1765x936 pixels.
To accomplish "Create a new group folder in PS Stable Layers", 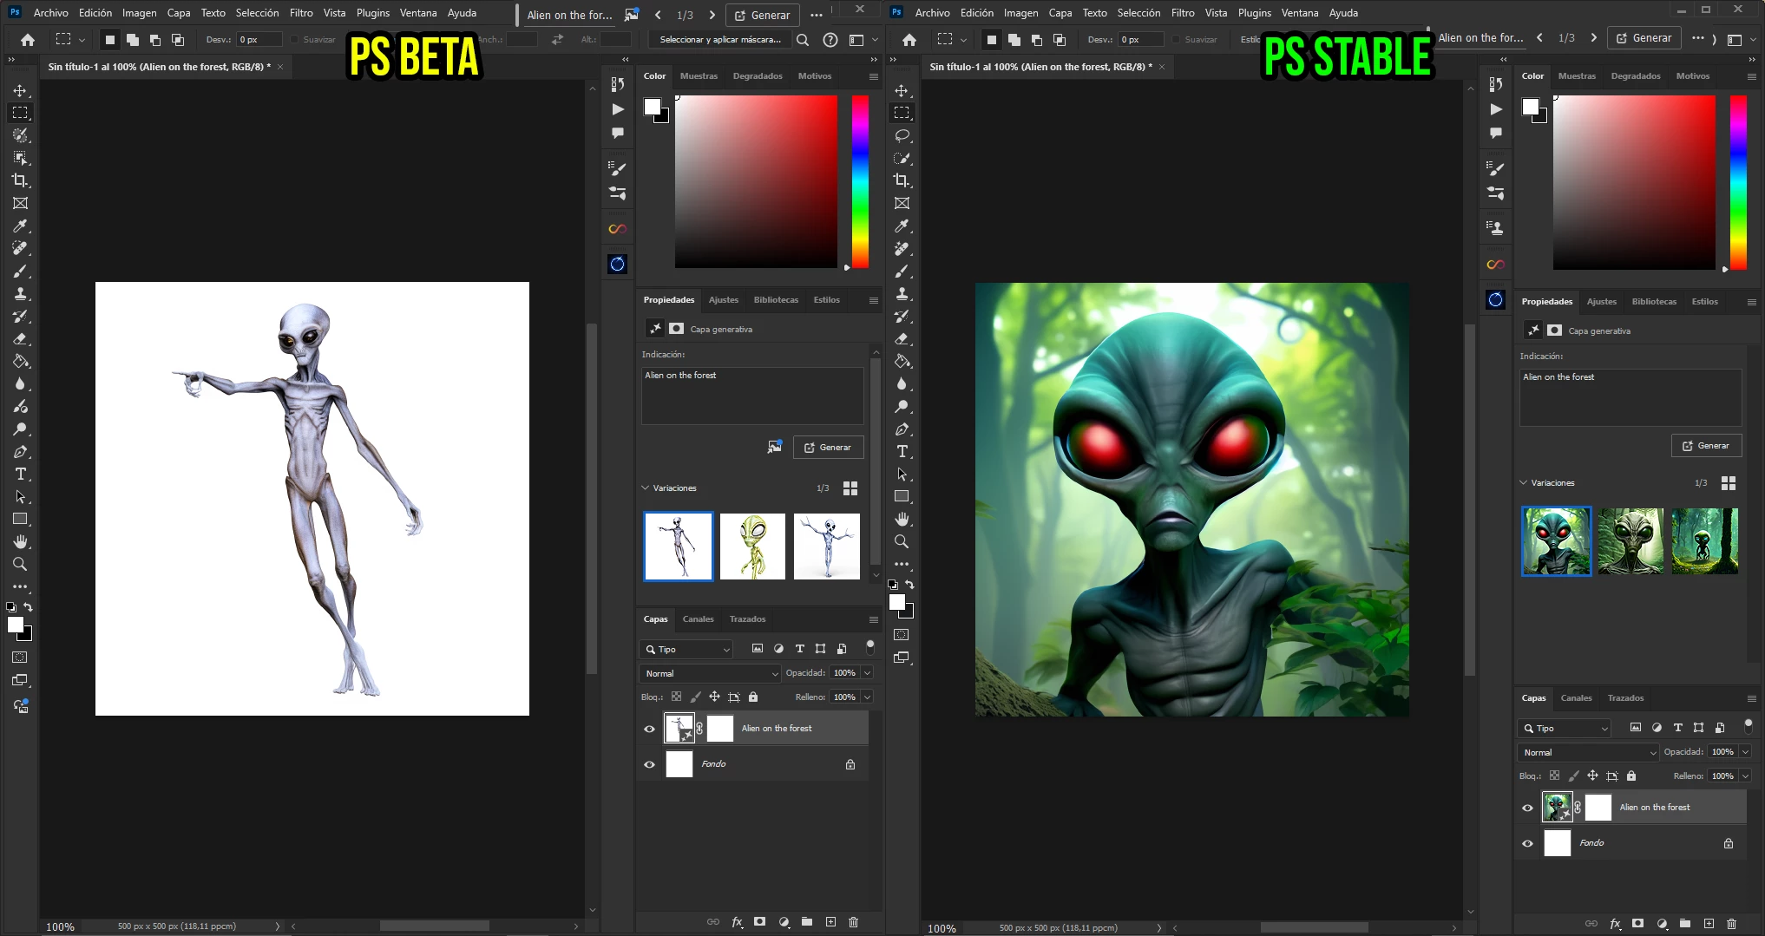I will [1685, 924].
